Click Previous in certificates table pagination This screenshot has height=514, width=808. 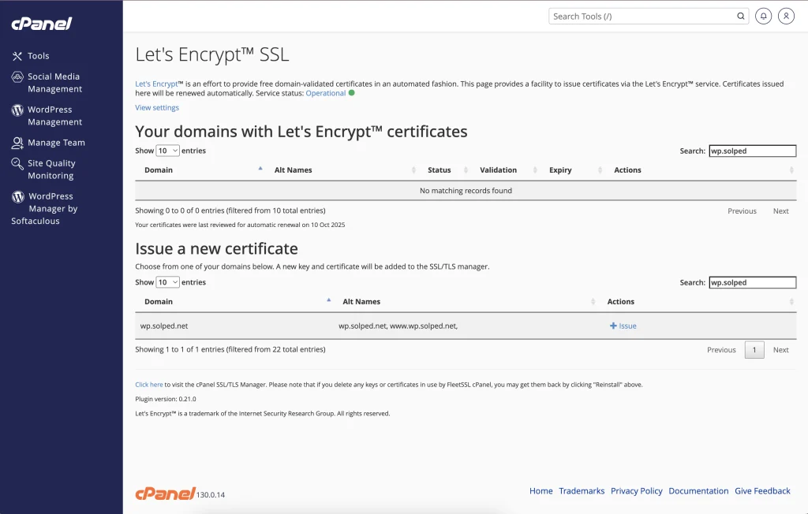742,211
